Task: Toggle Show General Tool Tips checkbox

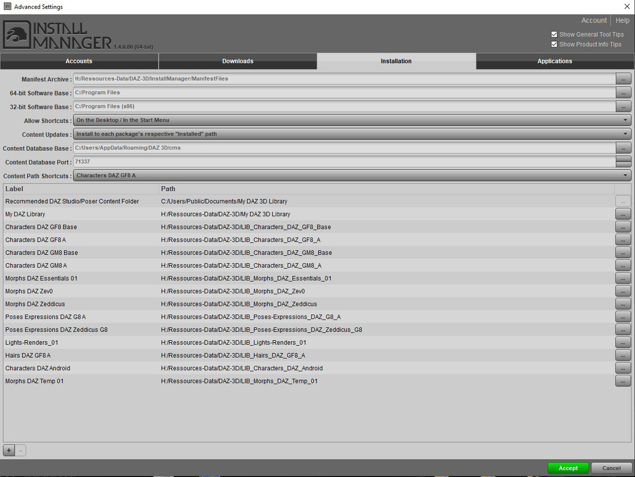Action: tap(554, 35)
